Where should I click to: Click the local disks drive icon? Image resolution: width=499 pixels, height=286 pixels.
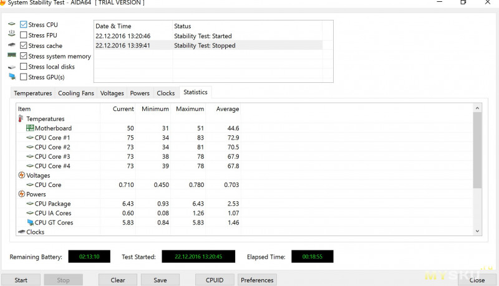coord(12,67)
